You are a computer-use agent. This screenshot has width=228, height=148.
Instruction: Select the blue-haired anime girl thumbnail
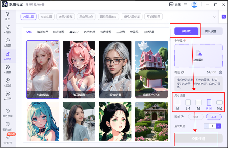(x=43, y=121)
